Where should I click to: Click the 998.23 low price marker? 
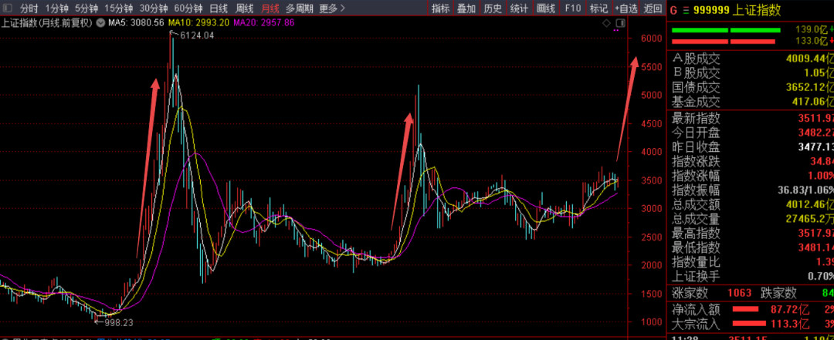point(118,321)
